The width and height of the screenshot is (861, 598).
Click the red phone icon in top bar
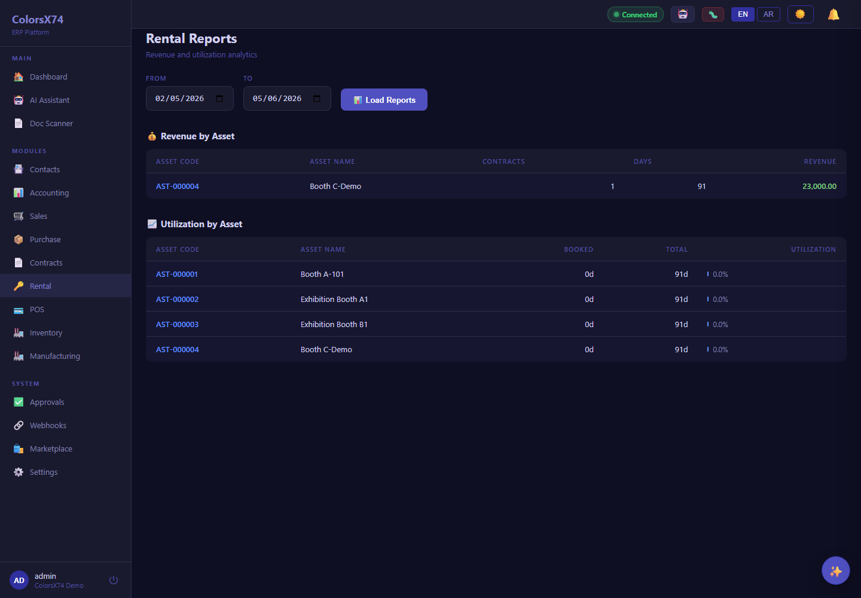[x=713, y=14]
